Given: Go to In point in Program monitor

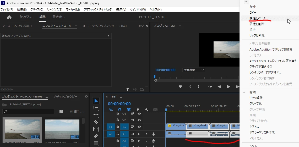Looking at the screenshot, I should [210, 86].
